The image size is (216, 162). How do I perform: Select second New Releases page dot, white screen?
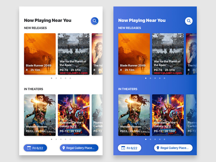point(56,78)
